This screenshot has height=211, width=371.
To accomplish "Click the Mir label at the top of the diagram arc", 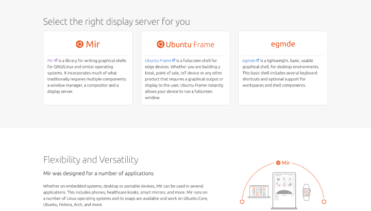I will (283, 163).
